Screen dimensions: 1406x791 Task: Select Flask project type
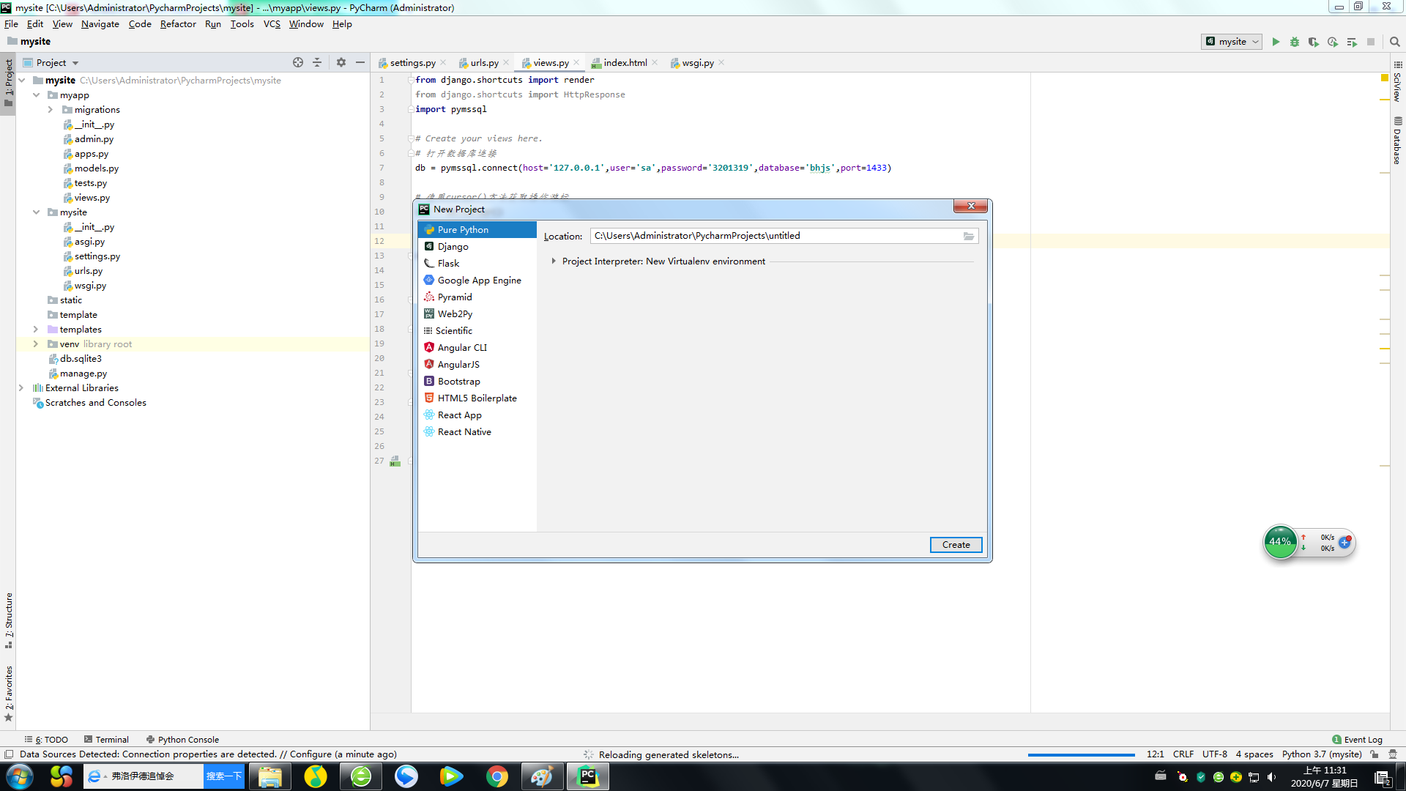point(448,264)
